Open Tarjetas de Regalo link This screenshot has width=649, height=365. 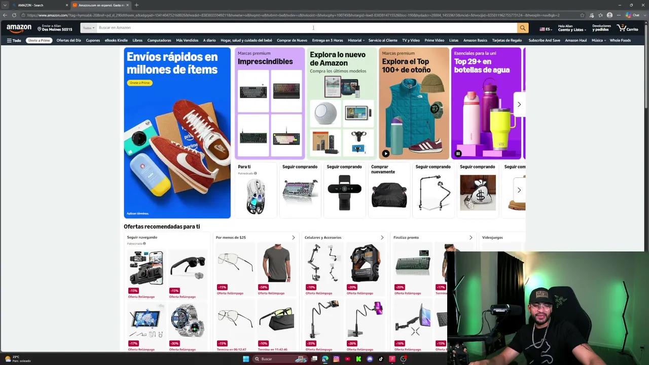click(507, 41)
